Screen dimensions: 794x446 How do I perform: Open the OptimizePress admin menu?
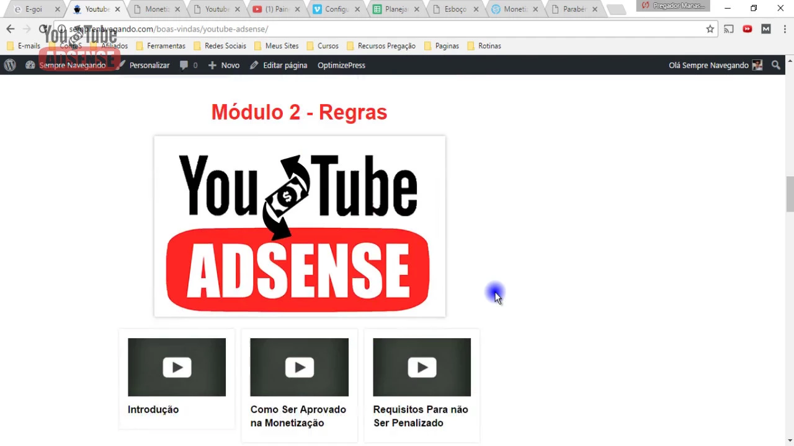click(x=341, y=65)
